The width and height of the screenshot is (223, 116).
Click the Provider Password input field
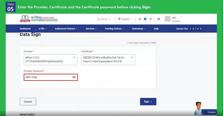coord(48,77)
